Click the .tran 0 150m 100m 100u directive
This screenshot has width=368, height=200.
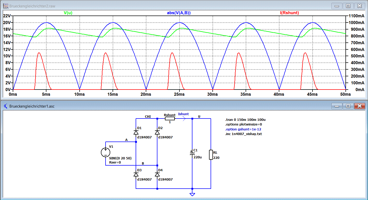[245, 120]
